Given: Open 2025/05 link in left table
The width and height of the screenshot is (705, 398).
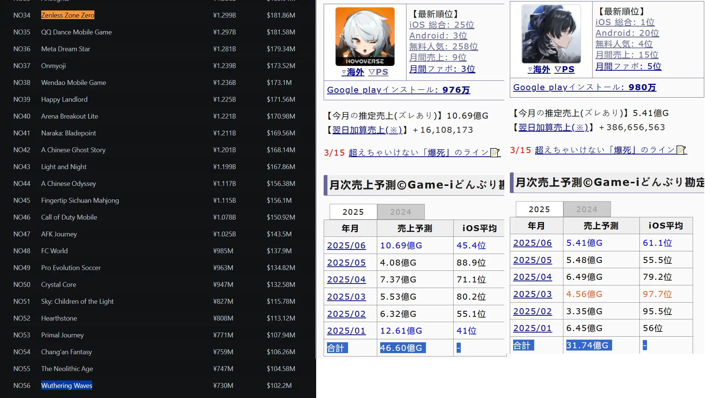Looking at the screenshot, I should pos(346,263).
